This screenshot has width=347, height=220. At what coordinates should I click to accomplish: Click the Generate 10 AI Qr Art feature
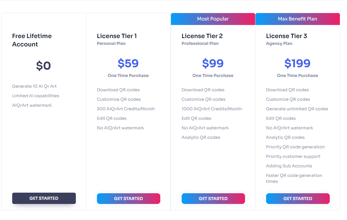(x=34, y=86)
